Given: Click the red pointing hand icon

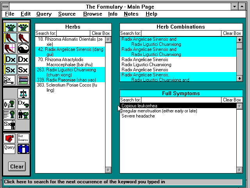Looking at the screenshot, I should point(10,138).
